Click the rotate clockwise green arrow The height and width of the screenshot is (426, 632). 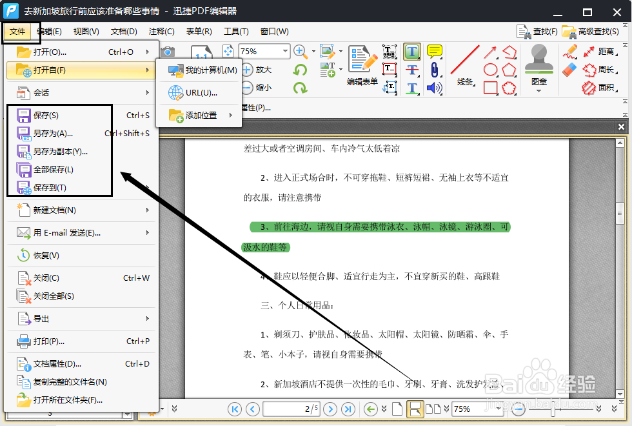(300, 88)
